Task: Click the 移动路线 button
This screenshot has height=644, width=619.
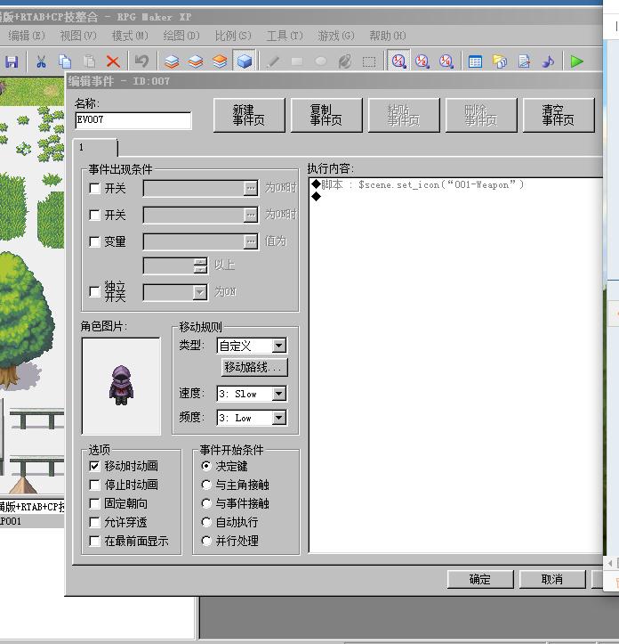Action: 254,367
